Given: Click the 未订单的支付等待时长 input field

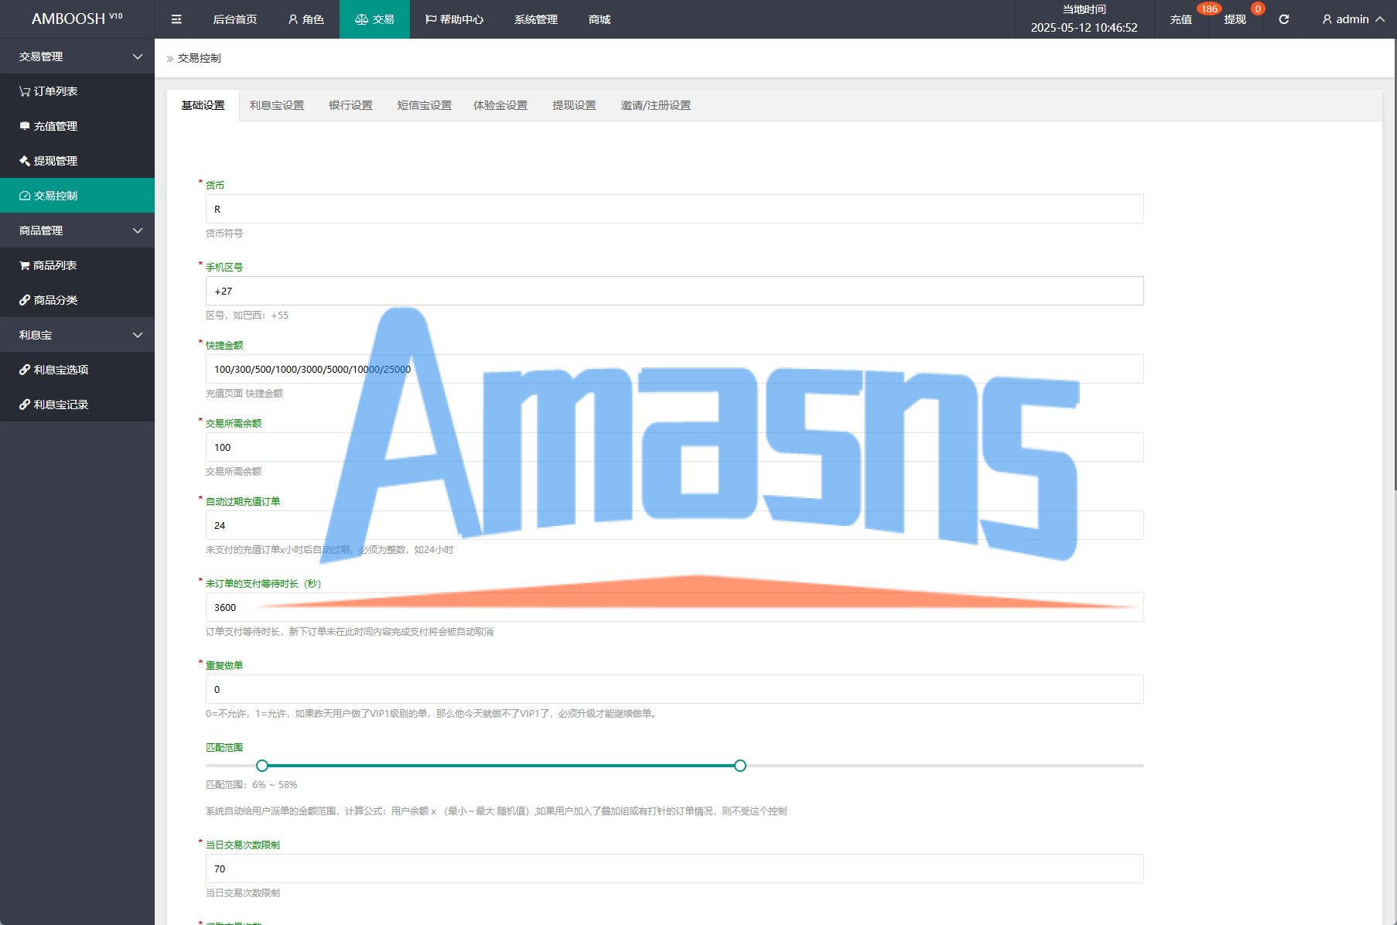Looking at the screenshot, I should pos(675,607).
